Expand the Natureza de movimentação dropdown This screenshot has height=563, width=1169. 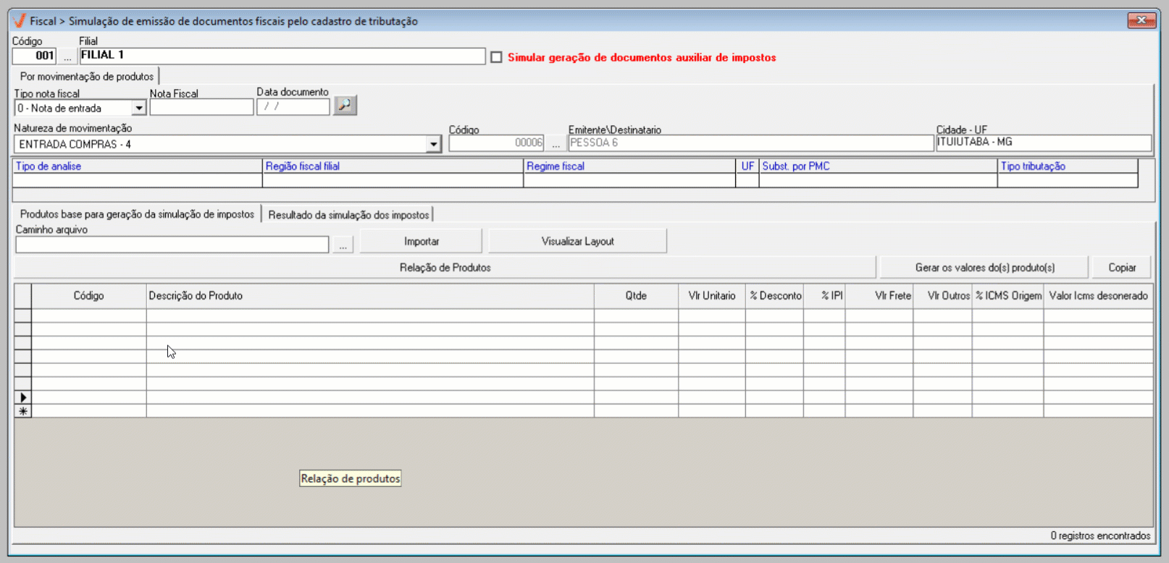433,144
